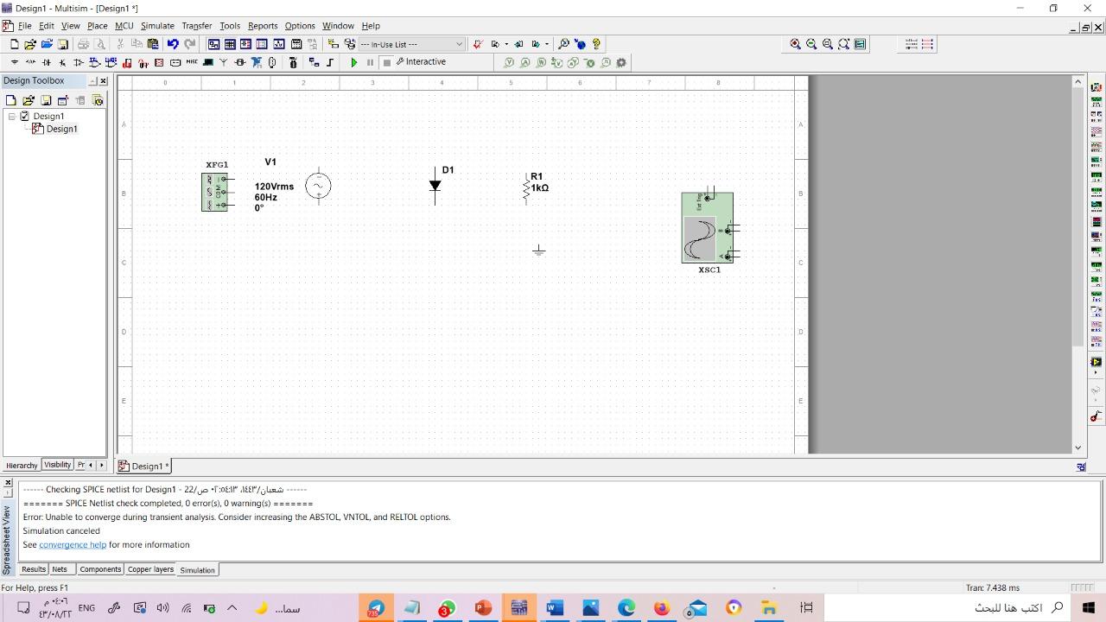Image resolution: width=1106 pixels, height=622 pixels.
Task: Click the Zoom fit to page icon
Action: click(844, 44)
